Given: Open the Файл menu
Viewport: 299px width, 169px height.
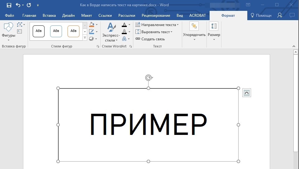Looking at the screenshot, I should tap(10, 16).
